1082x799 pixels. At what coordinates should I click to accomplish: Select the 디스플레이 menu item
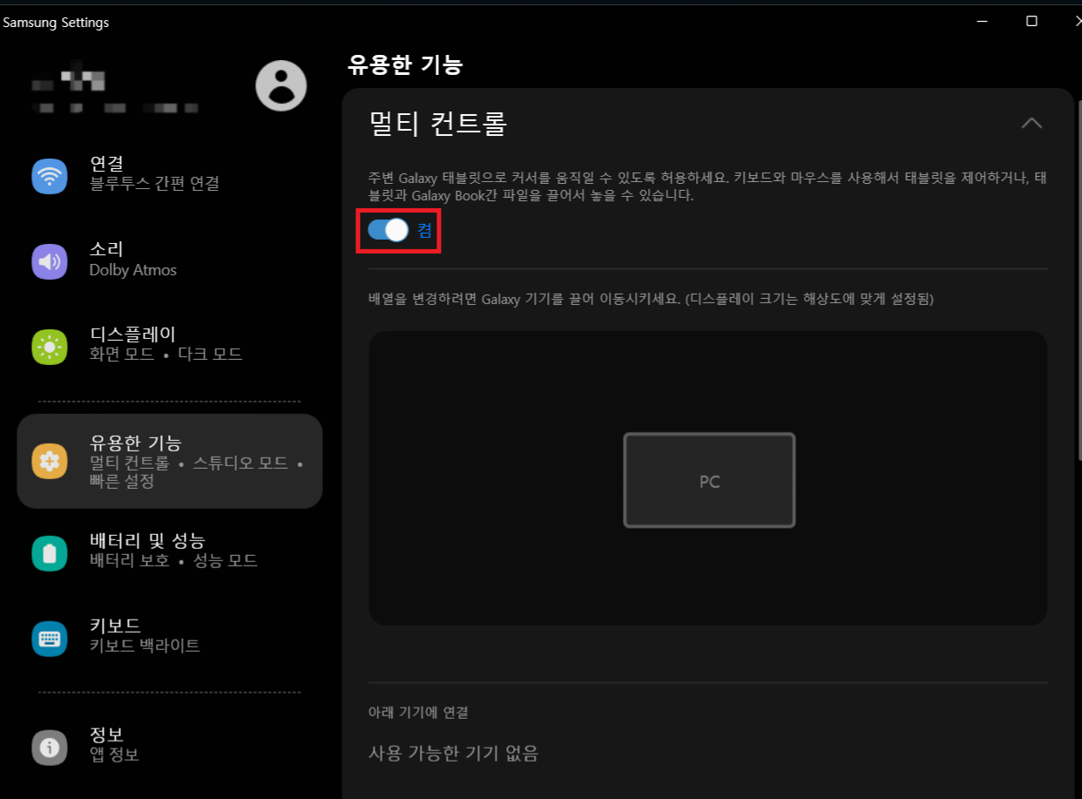(x=170, y=347)
